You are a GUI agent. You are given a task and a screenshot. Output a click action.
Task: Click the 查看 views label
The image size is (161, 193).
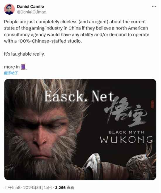click(70, 187)
